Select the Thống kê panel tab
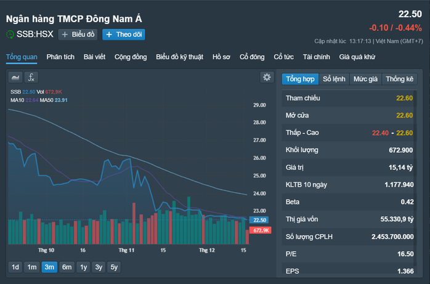The width and height of the screenshot is (430, 284). coord(400,79)
